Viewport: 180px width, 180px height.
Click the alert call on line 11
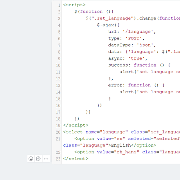pyautogui.click(x=150, y=72)
